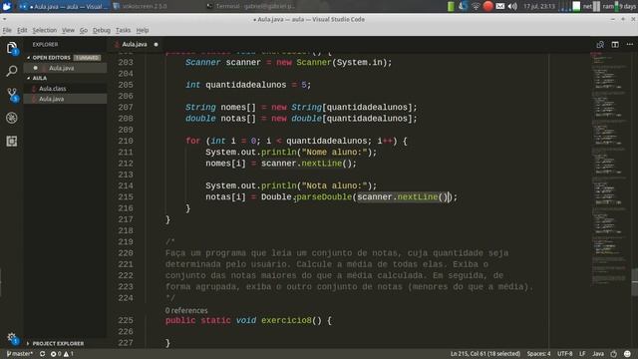Open the Source Control view
Screen dimensions: 638x359
(12, 95)
